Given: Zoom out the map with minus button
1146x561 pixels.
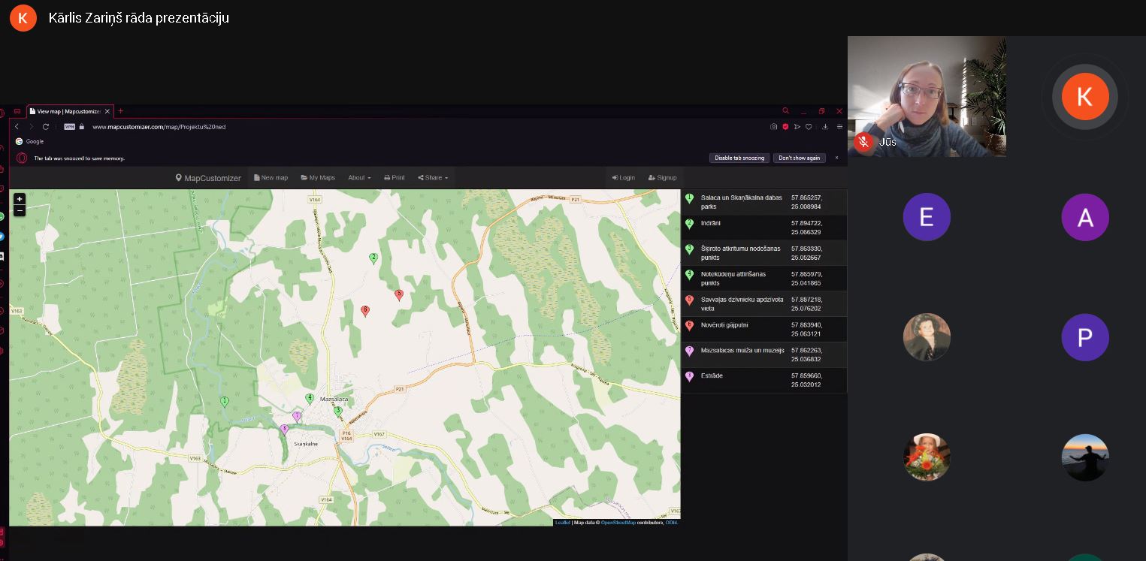Looking at the screenshot, I should pos(20,210).
